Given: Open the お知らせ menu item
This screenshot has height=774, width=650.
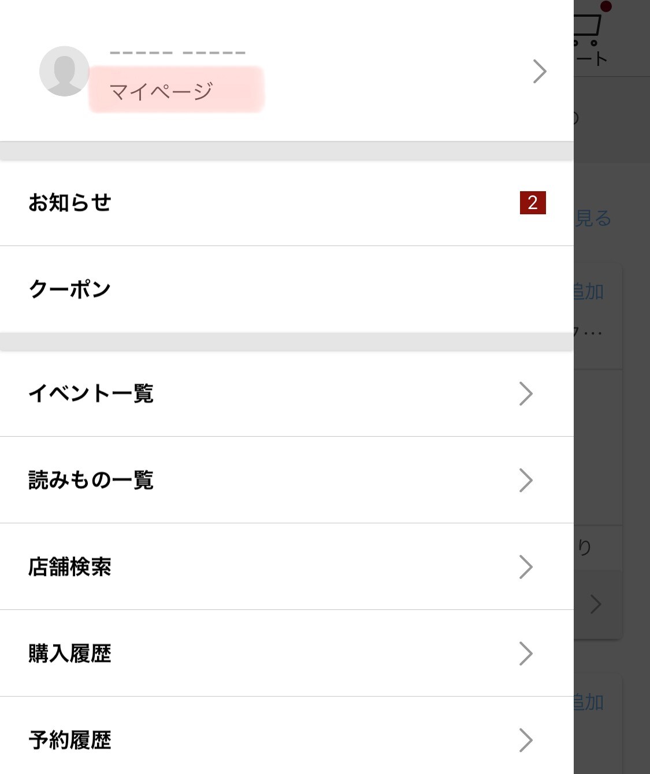Looking at the screenshot, I should (70, 203).
